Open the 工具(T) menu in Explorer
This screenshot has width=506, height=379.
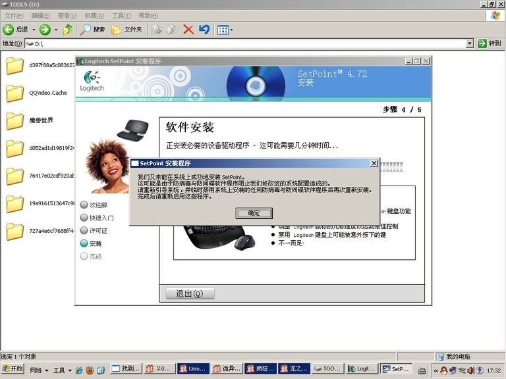click(x=121, y=16)
